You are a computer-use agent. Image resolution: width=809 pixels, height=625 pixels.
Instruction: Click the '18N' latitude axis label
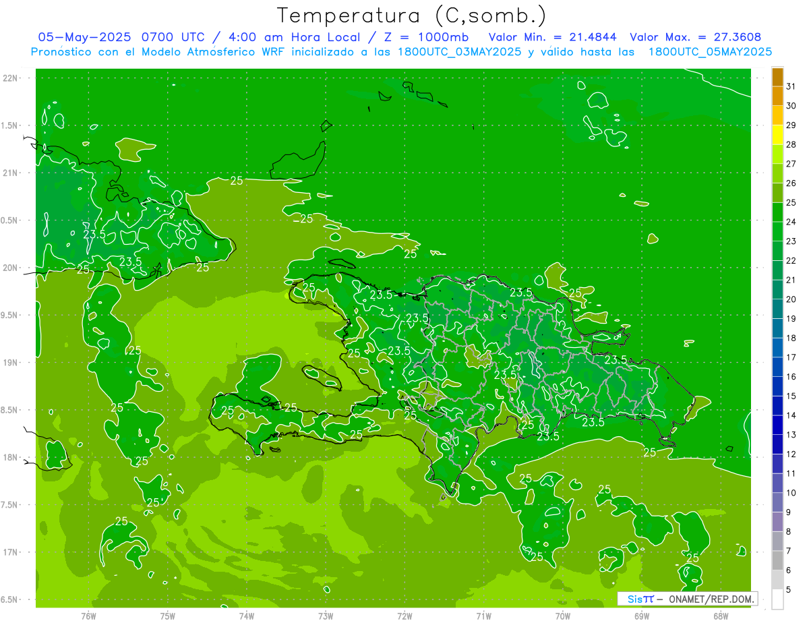(11, 457)
